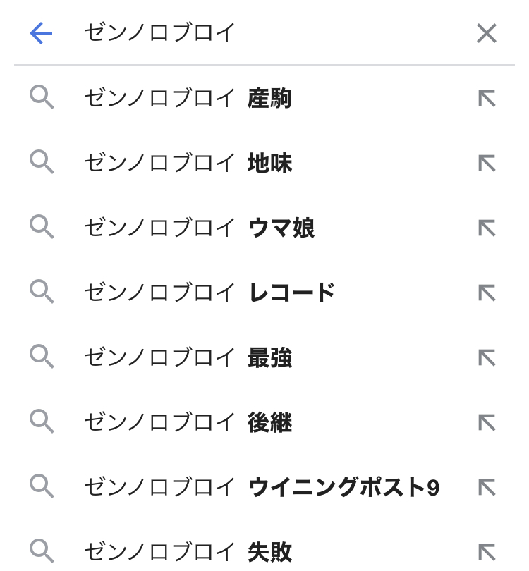
Task: Insert 地味 query using its arrow icon
Action: point(487,164)
